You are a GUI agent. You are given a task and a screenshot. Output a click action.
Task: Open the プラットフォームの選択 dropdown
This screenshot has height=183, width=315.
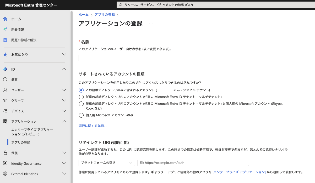106,163
